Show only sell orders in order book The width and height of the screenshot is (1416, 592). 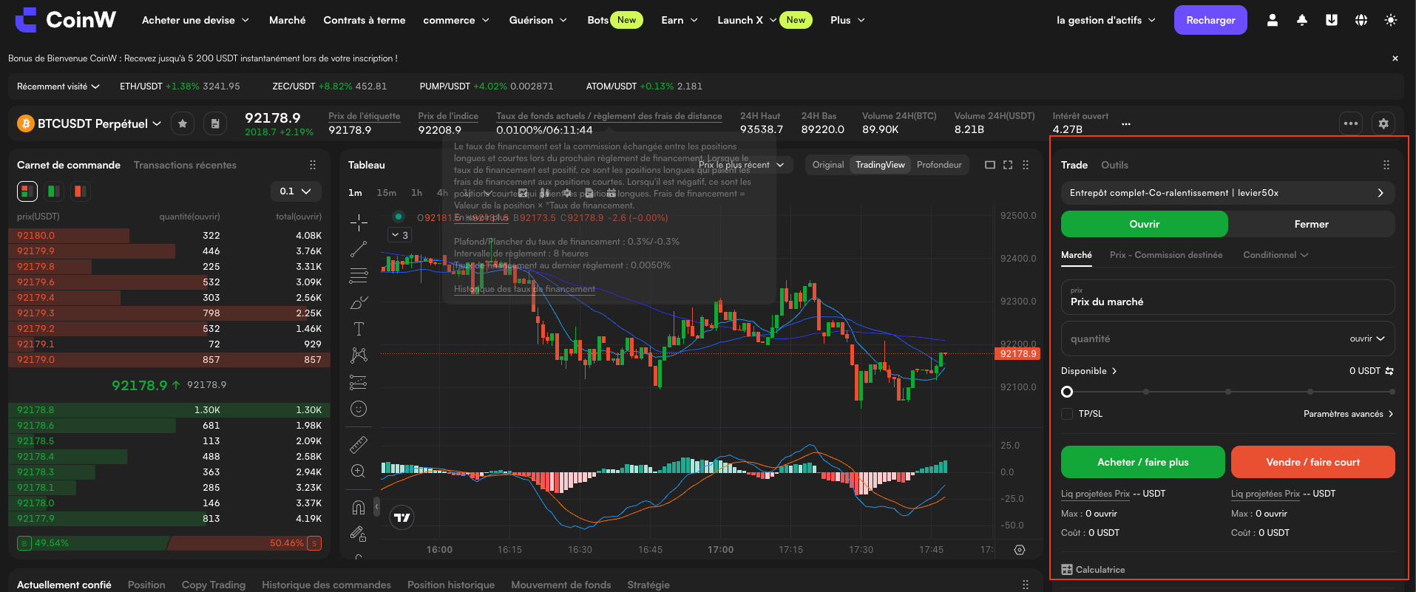80,191
